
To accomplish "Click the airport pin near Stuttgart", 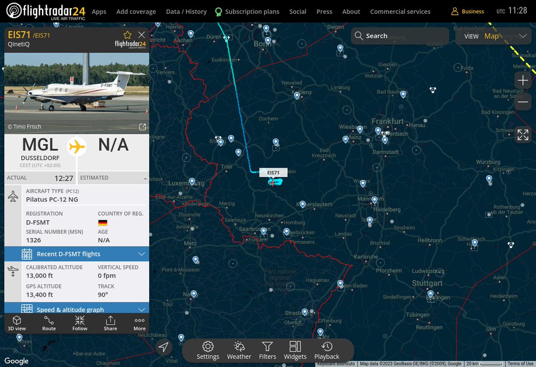I will point(430,294).
